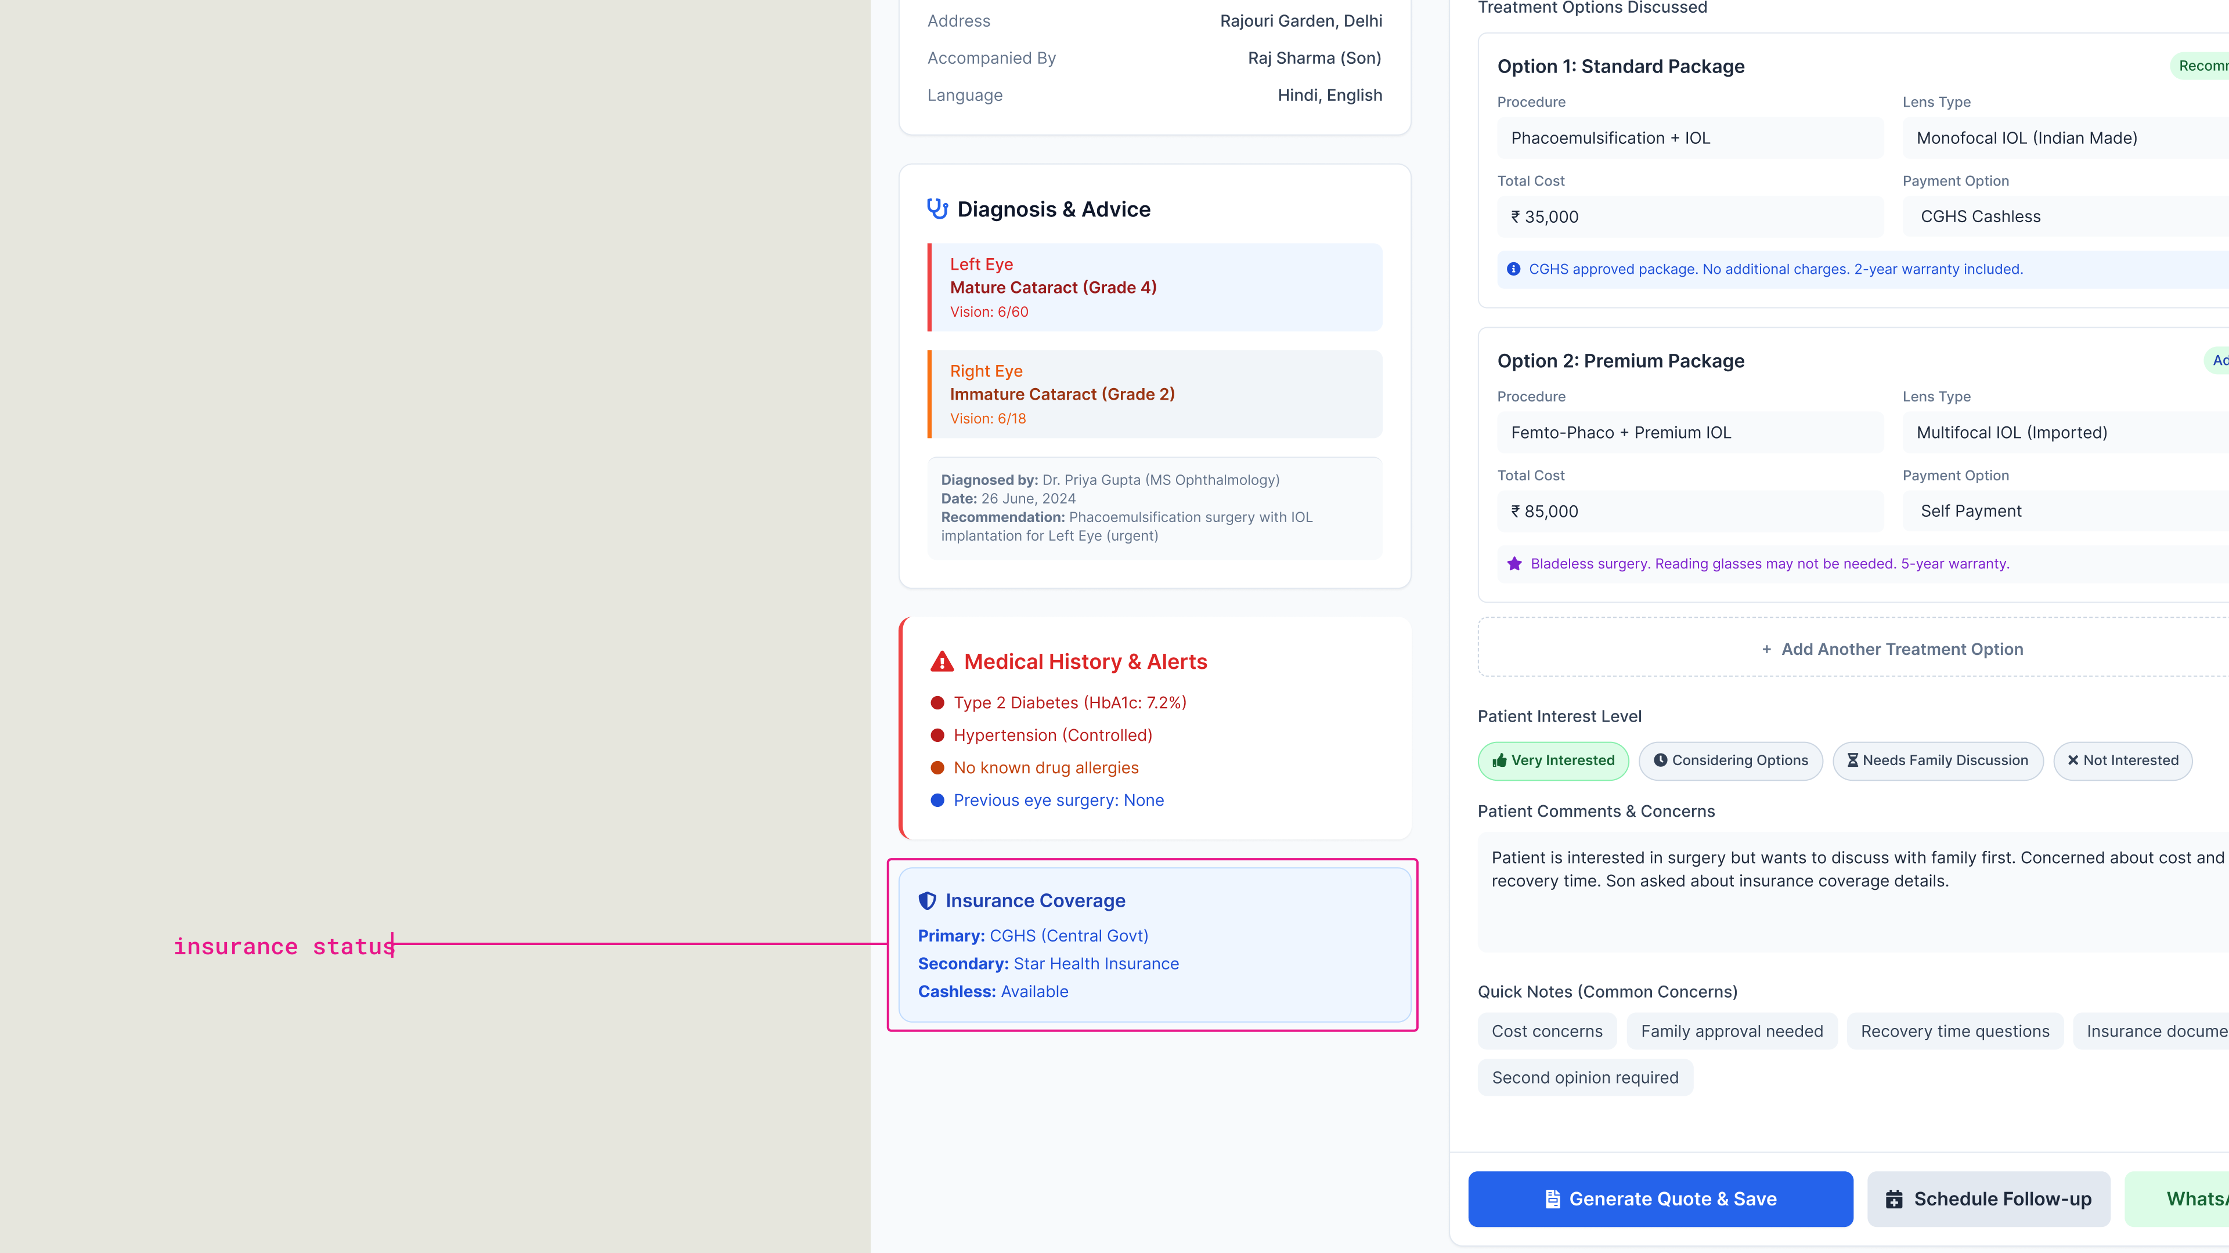
Task: Click the orange bullet beside No known drug allergies
Action: click(937, 768)
